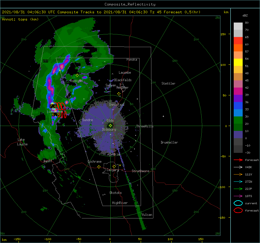
Task: Click the dBZ scale heading
Action: (245, 15)
